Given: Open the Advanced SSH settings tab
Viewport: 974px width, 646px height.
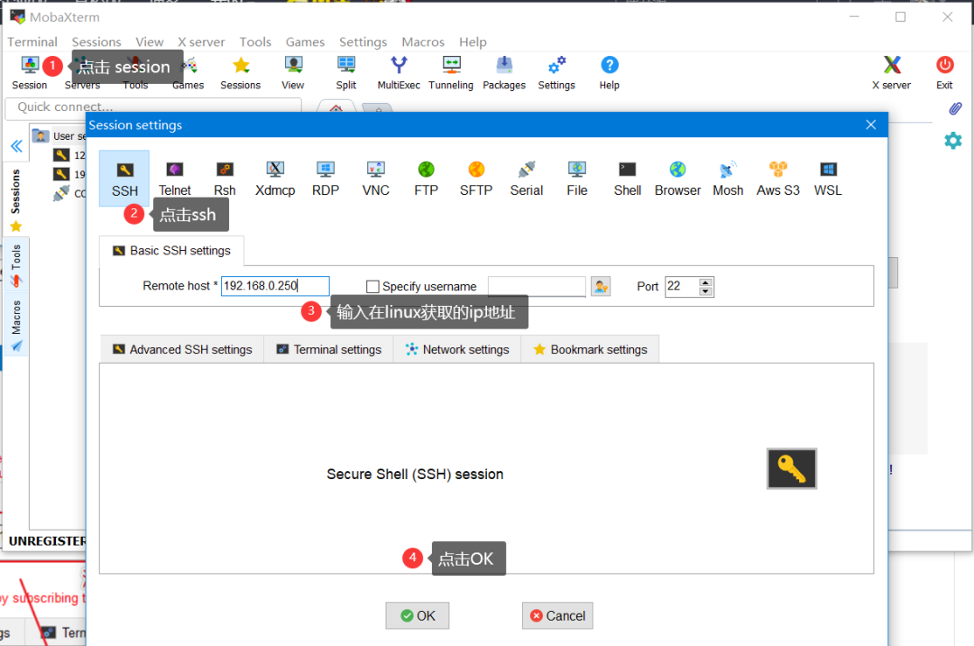Looking at the screenshot, I should tap(182, 350).
